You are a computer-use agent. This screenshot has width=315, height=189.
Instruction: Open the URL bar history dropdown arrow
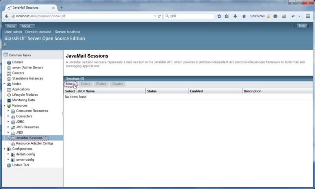[155, 16]
